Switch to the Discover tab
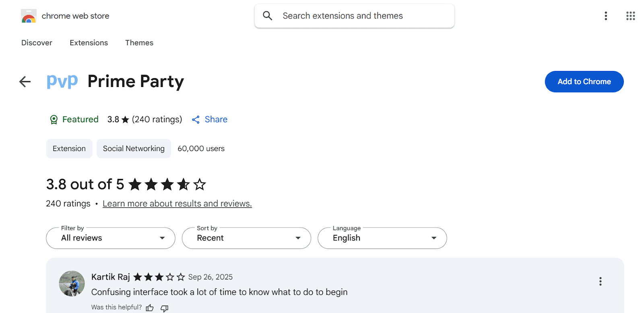 [x=37, y=43]
